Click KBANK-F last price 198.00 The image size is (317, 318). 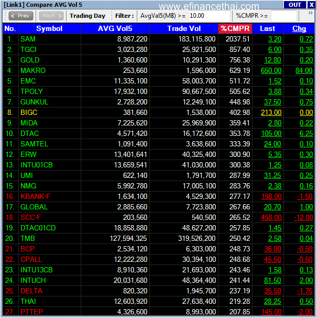[x=271, y=196]
